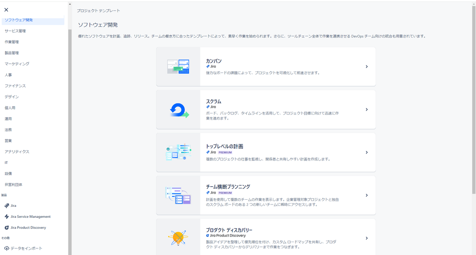The image size is (476, 255).
Task: Select 運用 category
Action: coord(8,119)
